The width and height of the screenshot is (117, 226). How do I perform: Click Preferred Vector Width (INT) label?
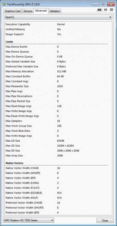(22, 213)
